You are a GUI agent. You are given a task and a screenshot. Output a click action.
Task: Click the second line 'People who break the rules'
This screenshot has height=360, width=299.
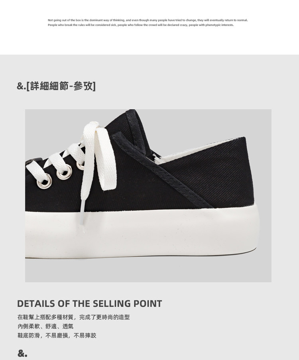click(x=141, y=25)
